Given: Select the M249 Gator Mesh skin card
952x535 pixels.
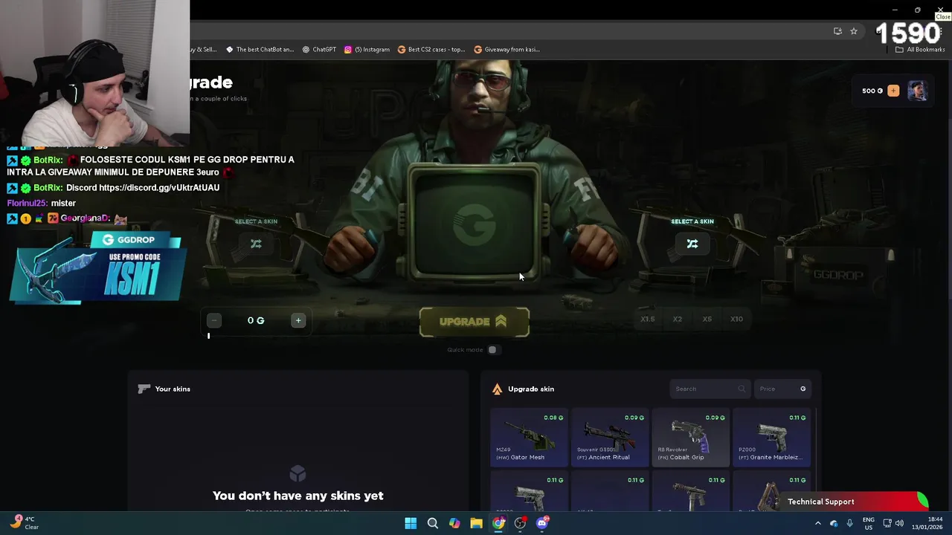Looking at the screenshot, I should pos(529,437).
